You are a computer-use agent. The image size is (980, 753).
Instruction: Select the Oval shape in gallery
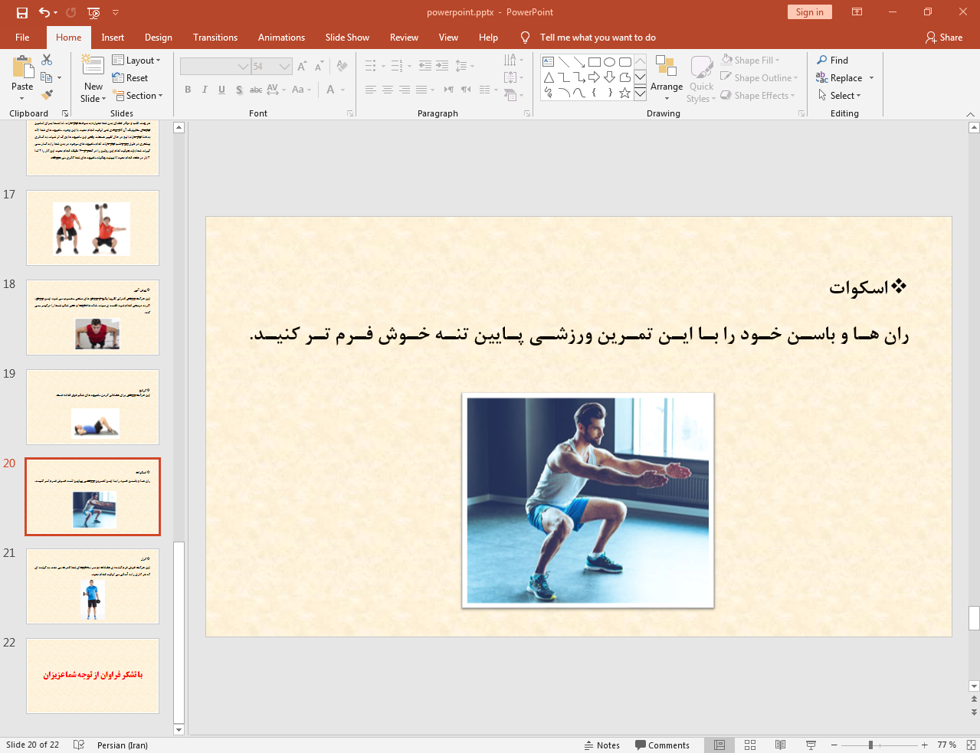pyautogui.click(x=610, y=62)
